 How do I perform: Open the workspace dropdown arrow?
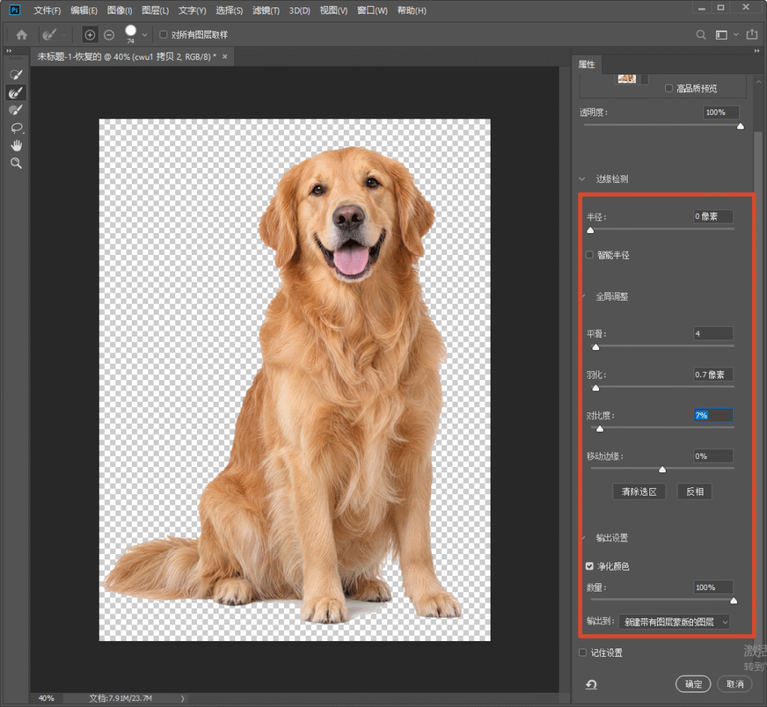736,34
